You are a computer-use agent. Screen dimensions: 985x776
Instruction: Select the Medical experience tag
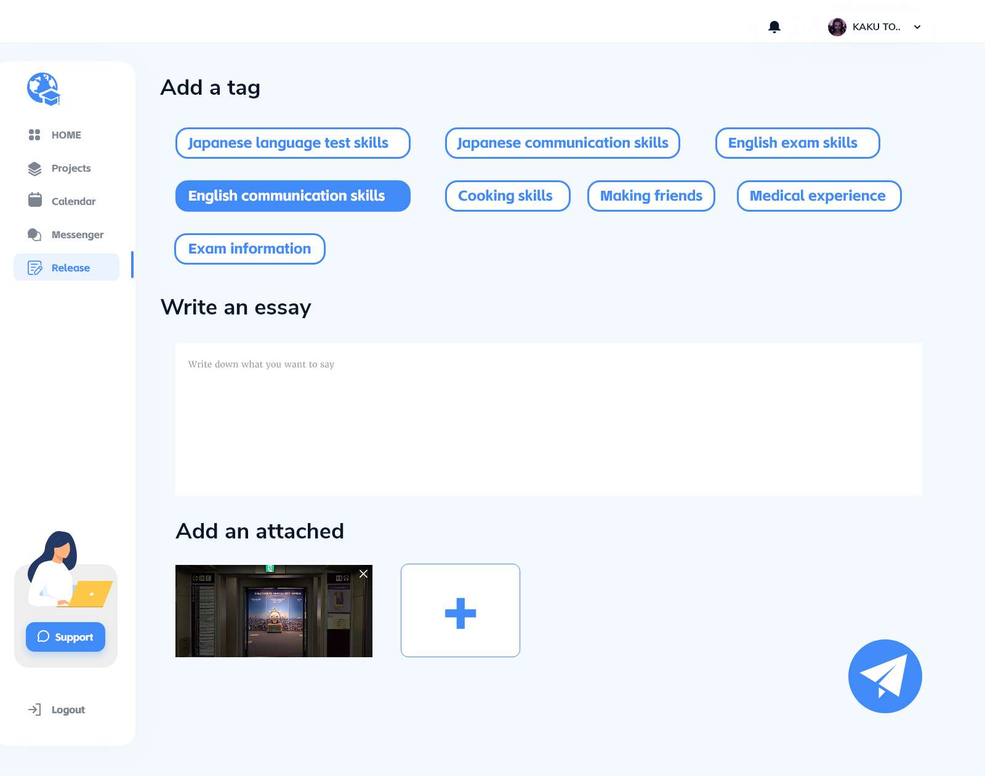coord(818,196)
